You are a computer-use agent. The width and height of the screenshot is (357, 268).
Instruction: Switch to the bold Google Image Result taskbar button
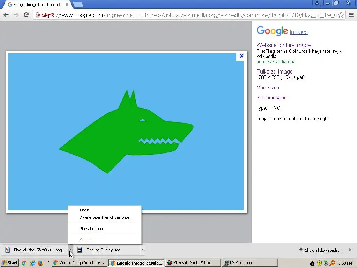136,263
